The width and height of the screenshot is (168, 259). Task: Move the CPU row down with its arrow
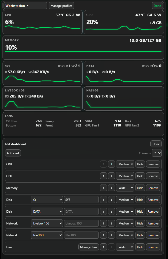[112, 164]
